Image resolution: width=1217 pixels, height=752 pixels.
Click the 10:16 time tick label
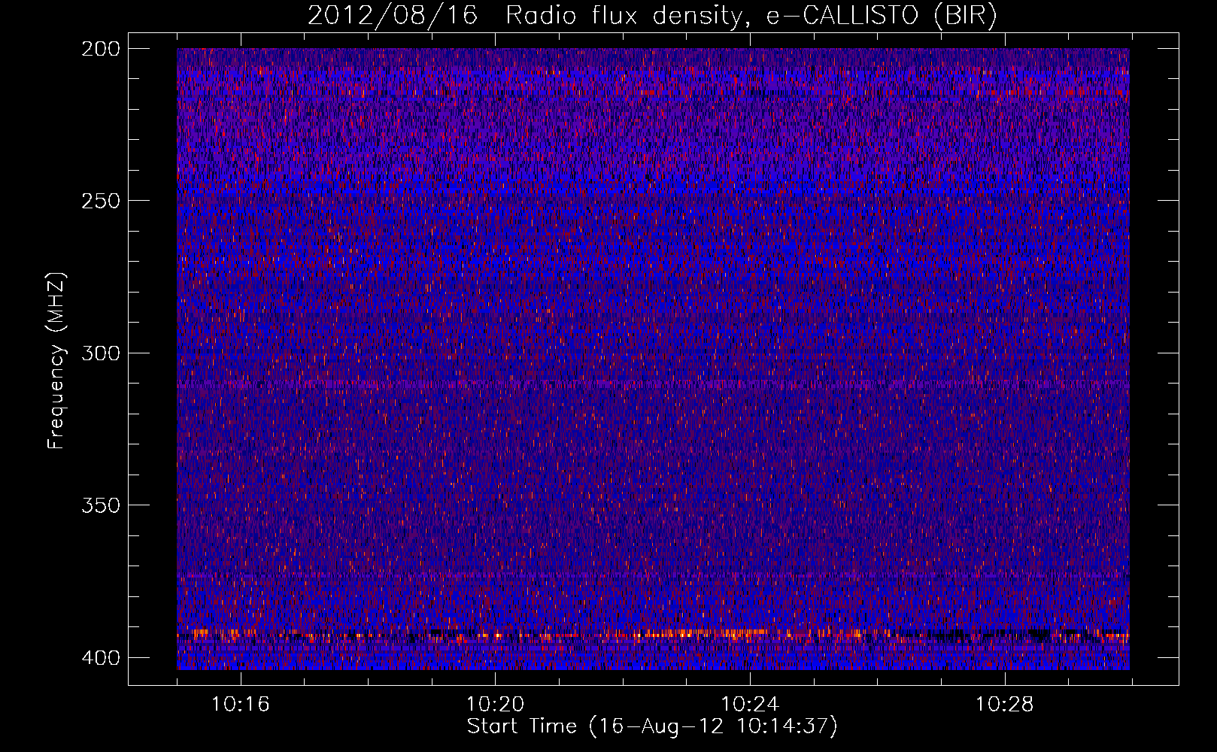(x=240, y=705)
